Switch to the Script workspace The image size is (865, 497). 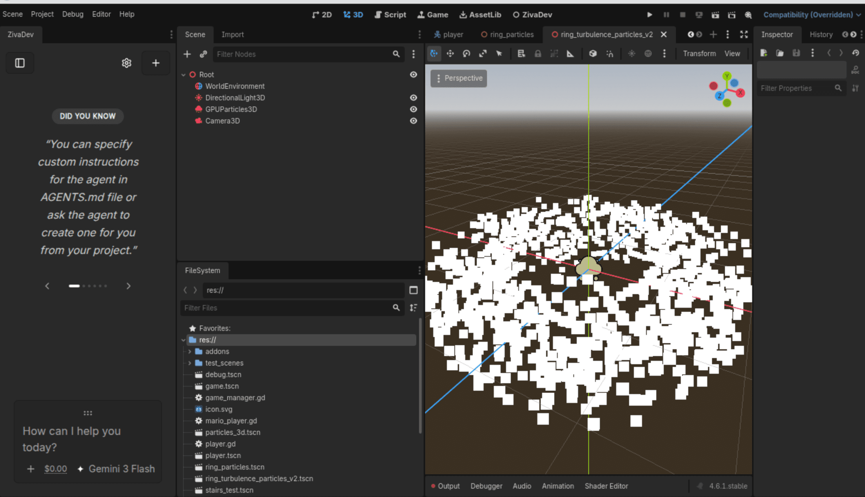coord(390,15)
